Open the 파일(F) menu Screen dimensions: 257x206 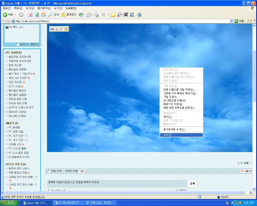pyautogui.click(x=7, y=8)
